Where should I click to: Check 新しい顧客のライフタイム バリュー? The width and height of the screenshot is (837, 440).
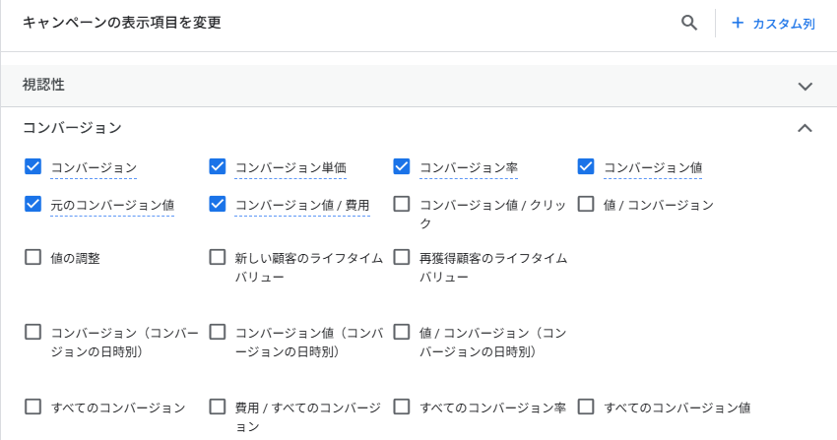218,258
